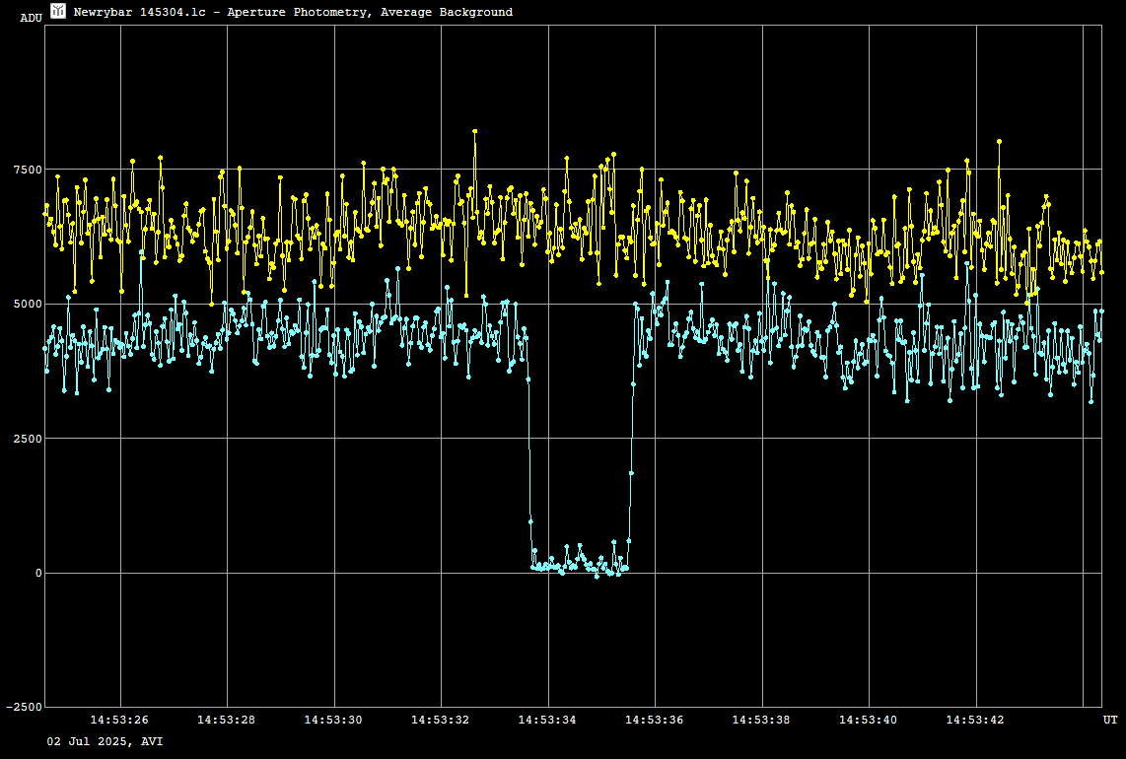Screen dimensions: 1126x759
Task: Select the 14:53:30 time axis label
Action: [333, 720]
